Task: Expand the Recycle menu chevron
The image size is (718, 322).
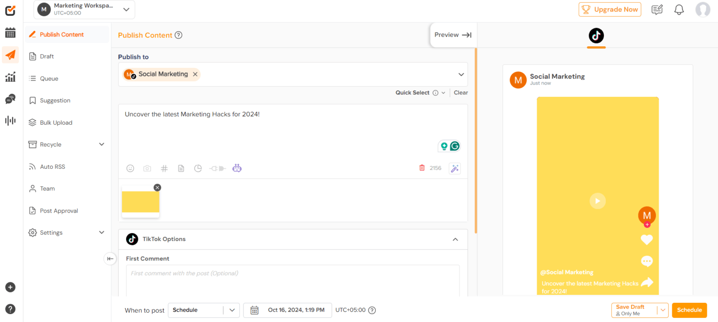Action: [x=101, y=144]
